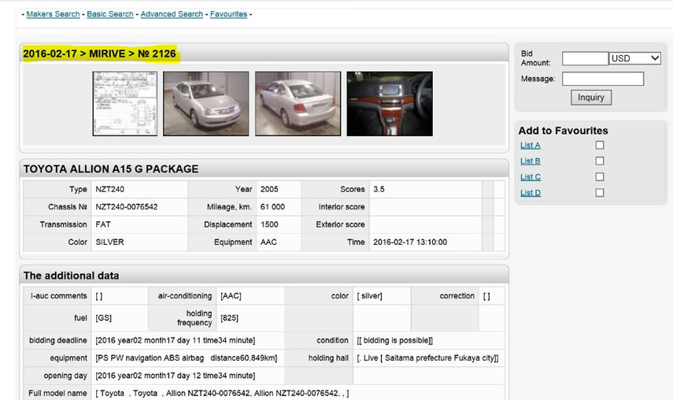Screen dimensions: 673x400
Task: View the front view car photo
Action: pos(205,104)
